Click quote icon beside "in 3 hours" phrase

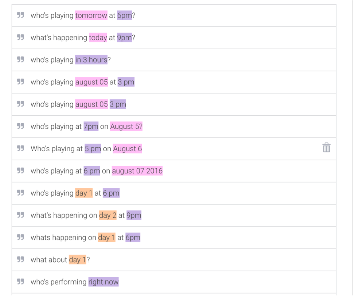tap(21, 60)
